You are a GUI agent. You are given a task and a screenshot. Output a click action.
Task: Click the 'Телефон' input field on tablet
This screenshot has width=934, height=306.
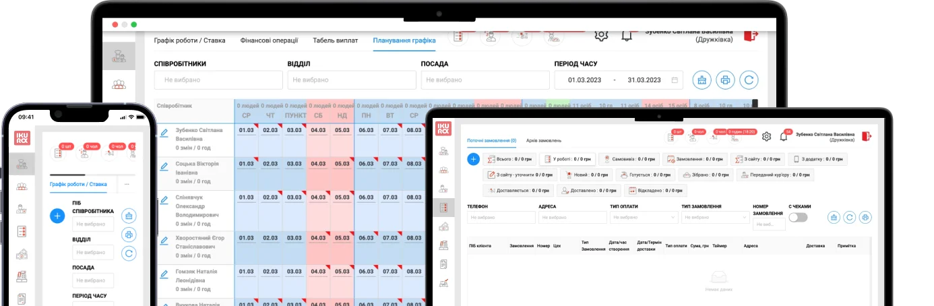501,218
